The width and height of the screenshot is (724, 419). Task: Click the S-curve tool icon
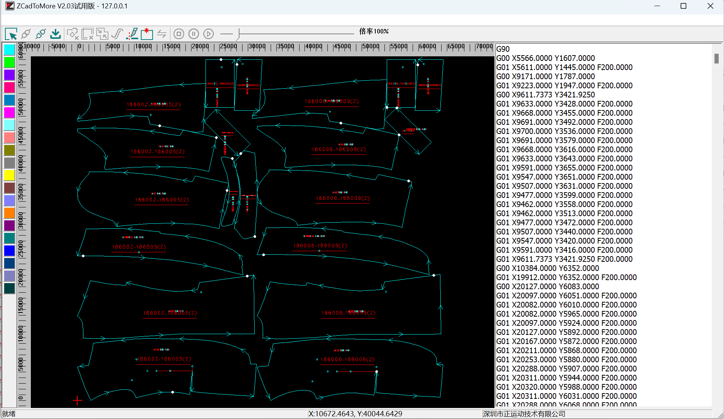pyautogui.click(x=117, y=34)
